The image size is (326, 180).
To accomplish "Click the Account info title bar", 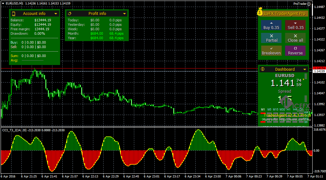I will click(35, 14).
